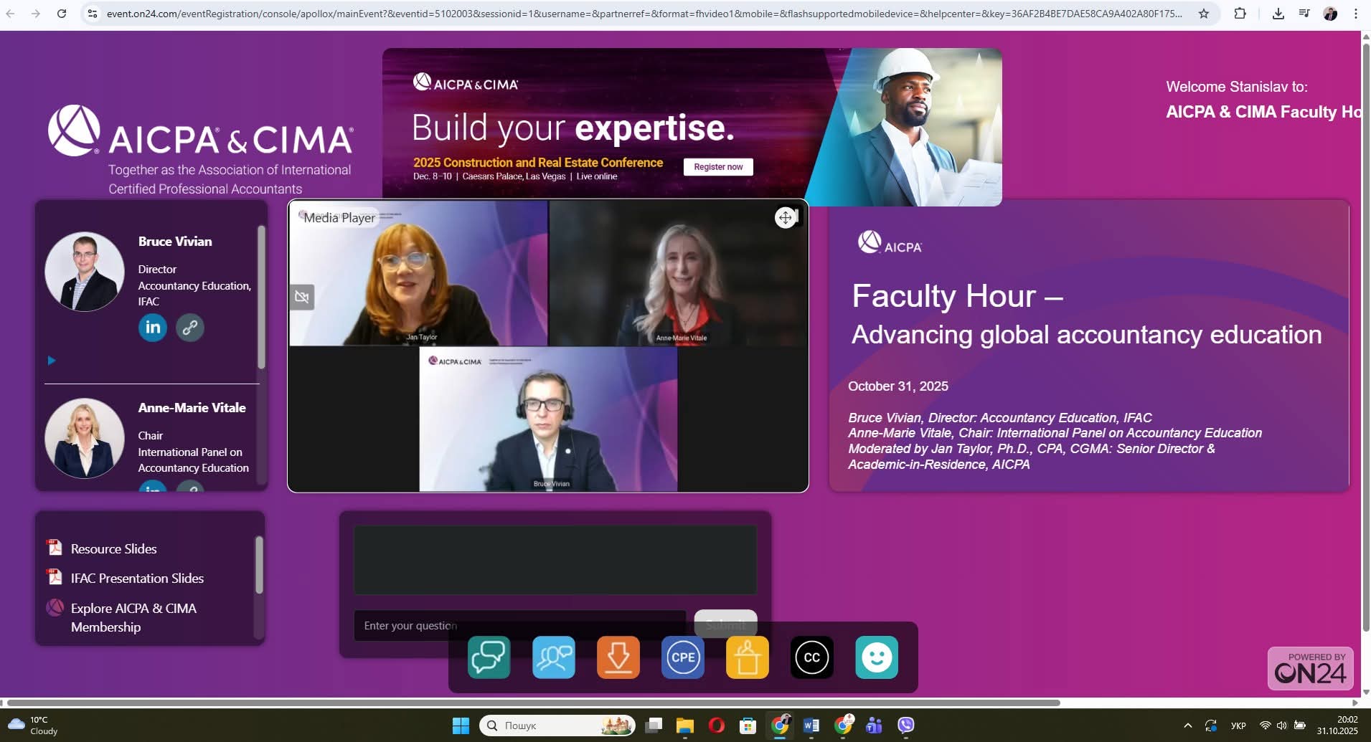This screenshot has width=1371, height=742.
Task: Click Register now on the conference banner
Action: (x=718, y=167)
